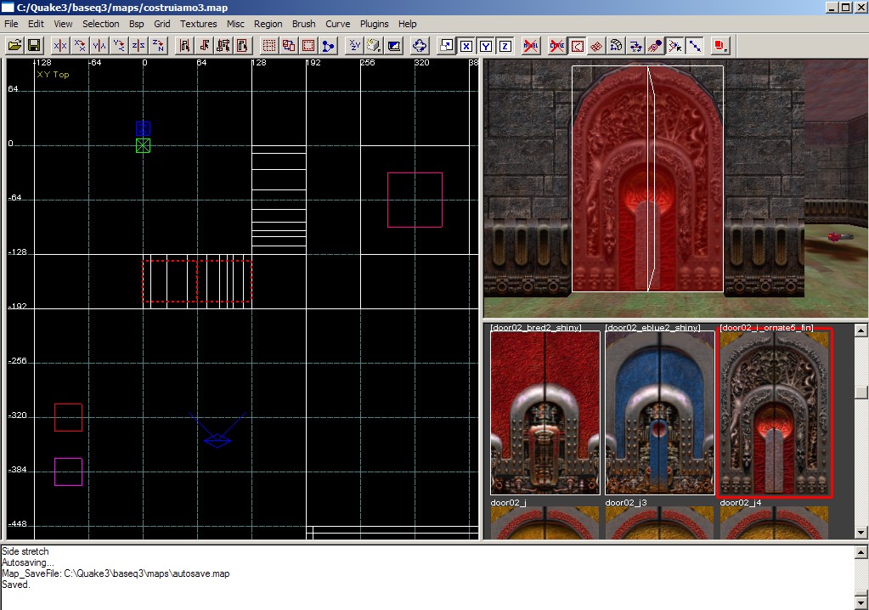
Task: Activate the Clipper tool icon
Action: (x=328, y=45)
